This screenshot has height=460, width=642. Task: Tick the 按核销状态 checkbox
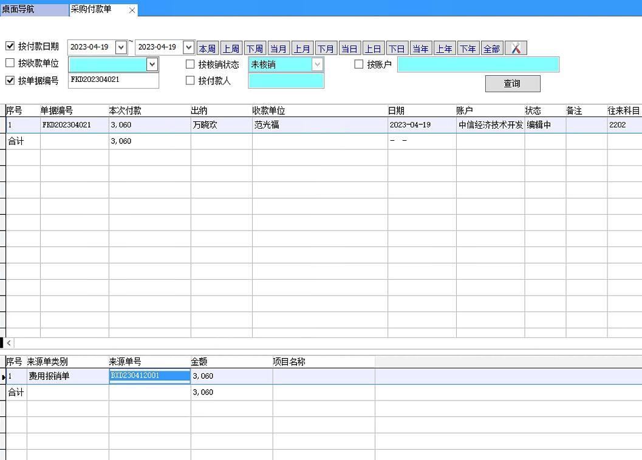[190, 64]
